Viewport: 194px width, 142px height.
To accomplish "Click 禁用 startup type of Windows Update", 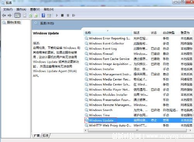I will pos(166,120).
